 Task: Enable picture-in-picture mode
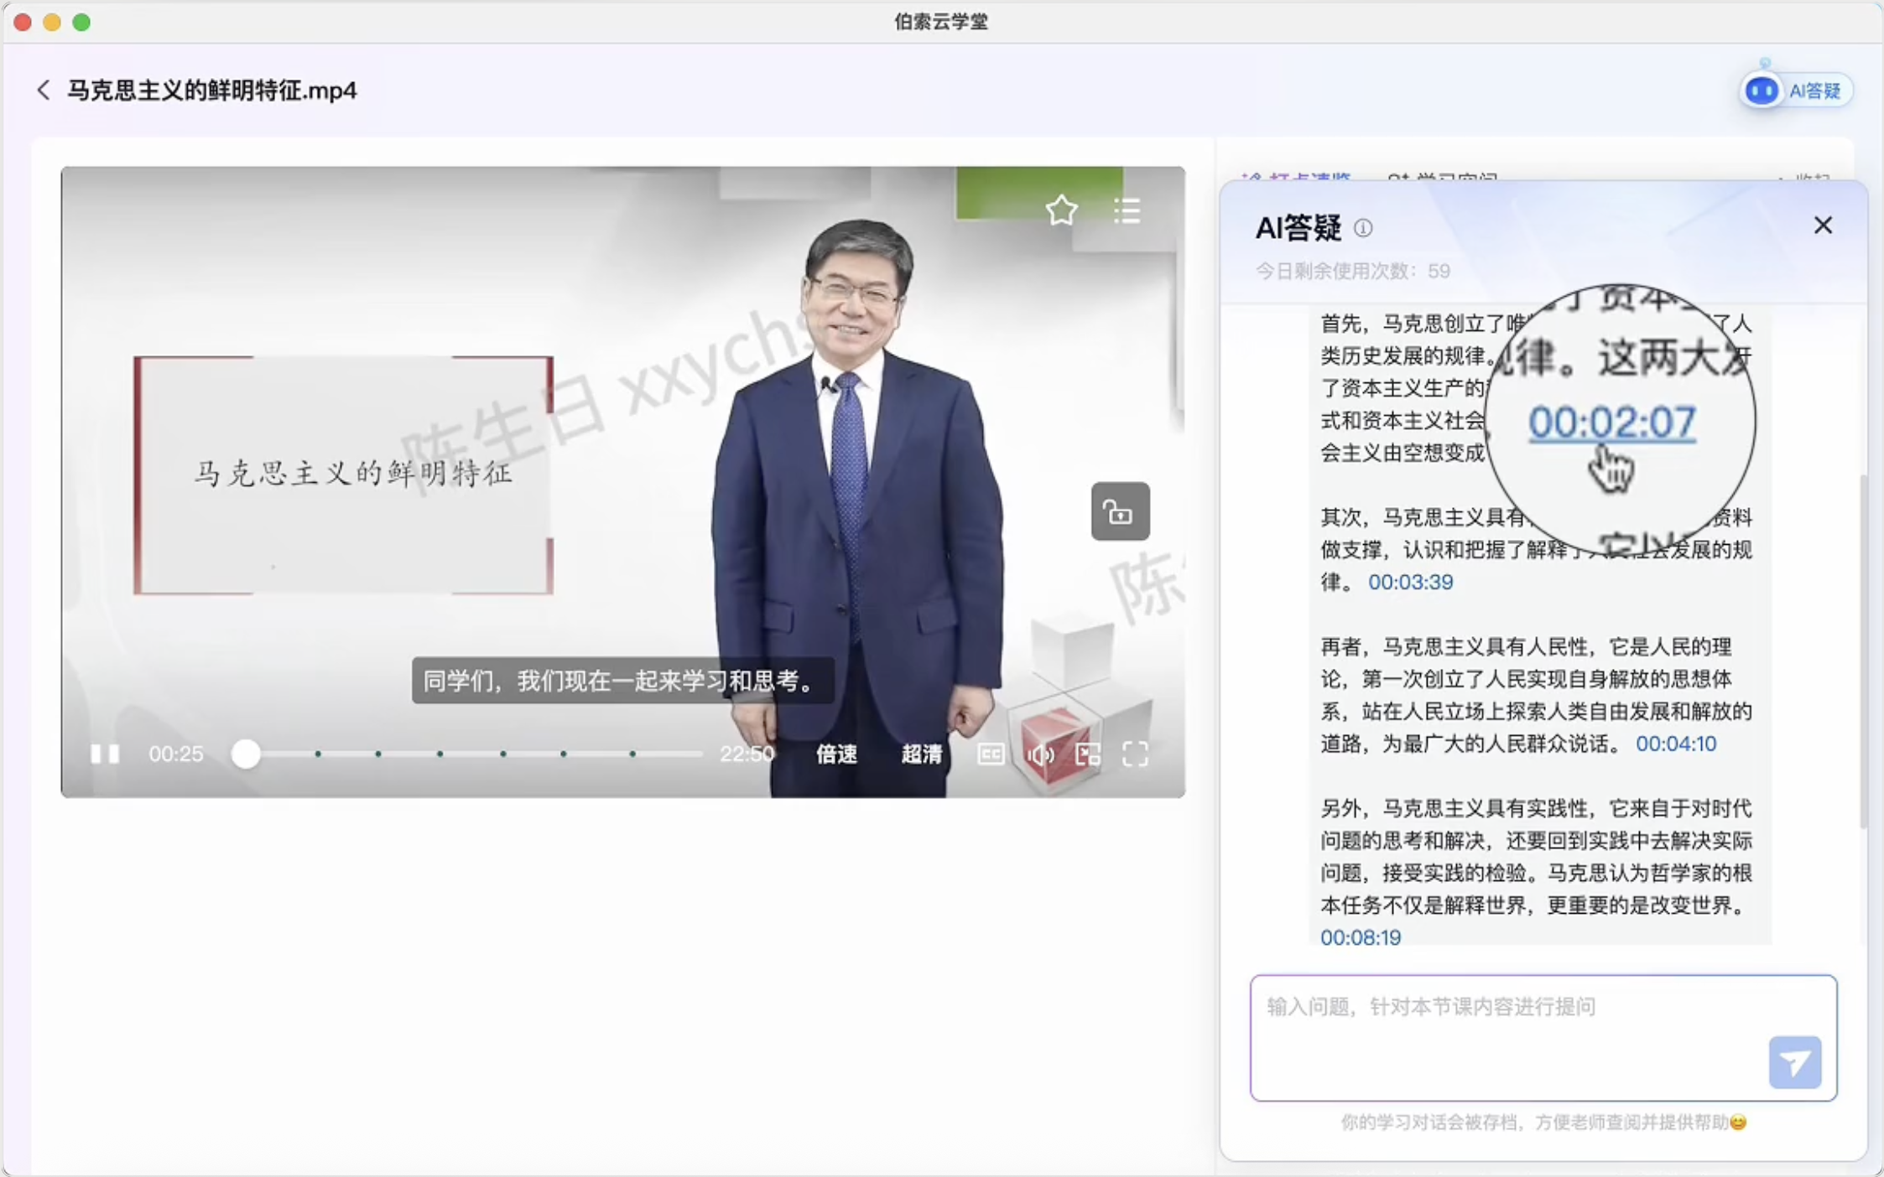click(x=1088, y=754)
